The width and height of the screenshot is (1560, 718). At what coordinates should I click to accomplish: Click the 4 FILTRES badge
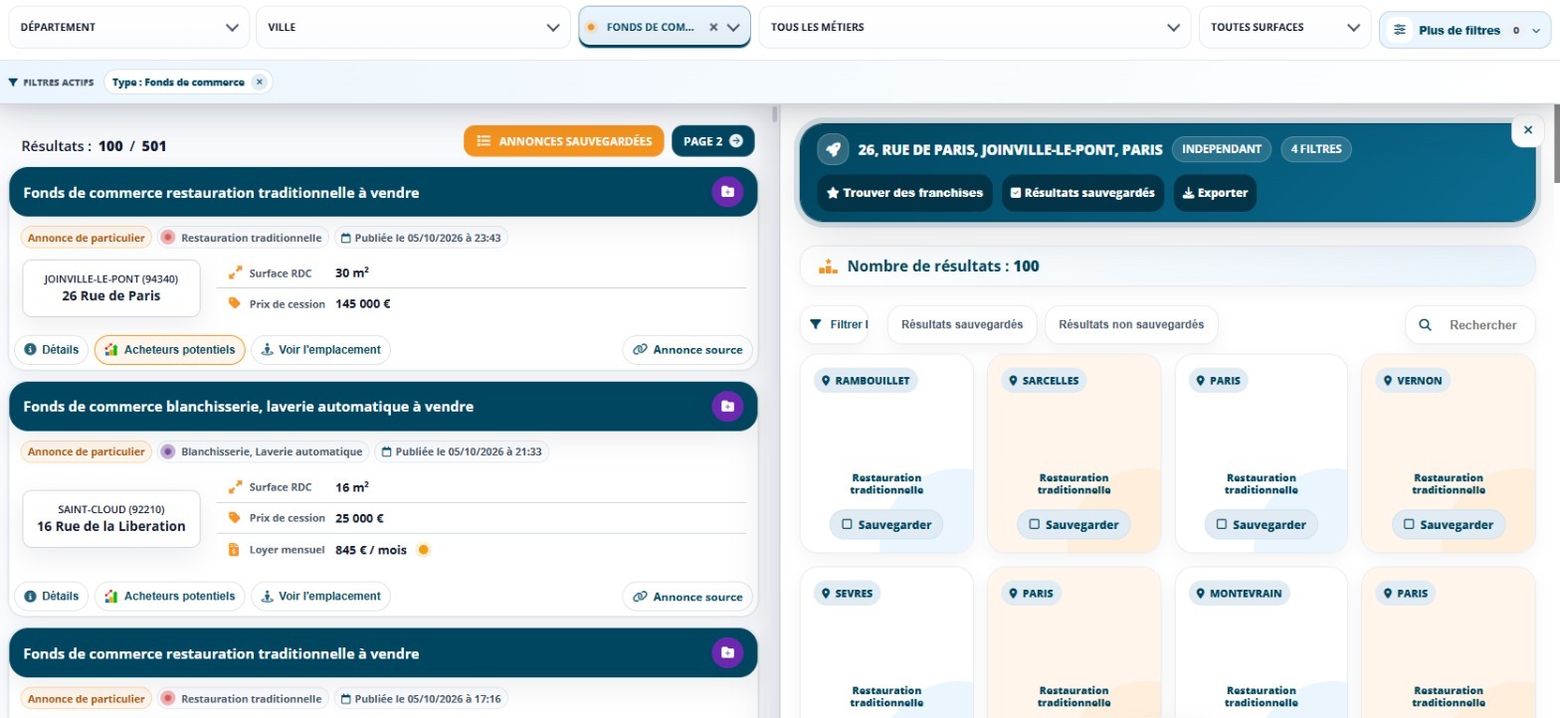point(1315,149)
